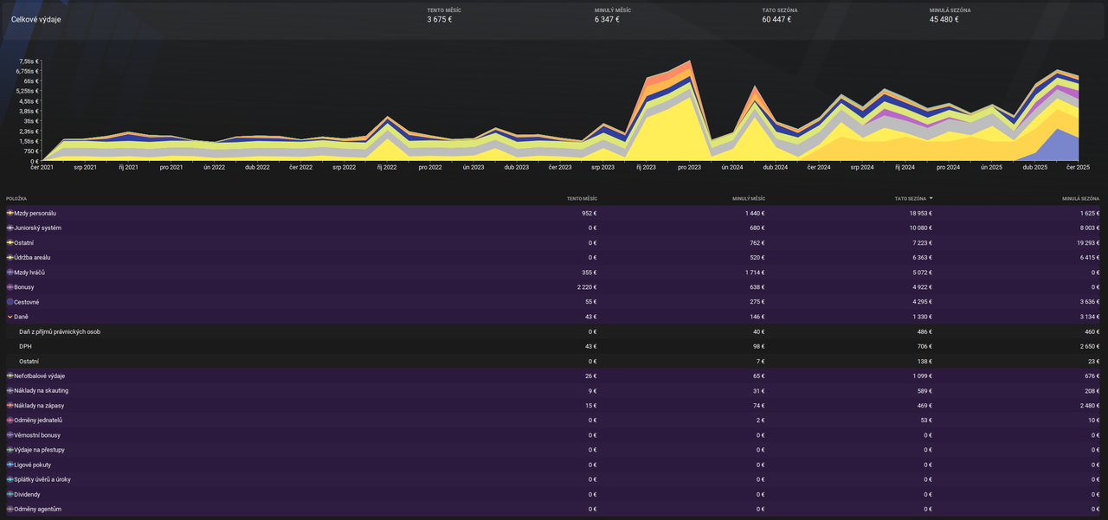Viewport: 1108px width, 520px height.
Task: Click the říj 2022 chart axis label
Action: tap(386, 167)
